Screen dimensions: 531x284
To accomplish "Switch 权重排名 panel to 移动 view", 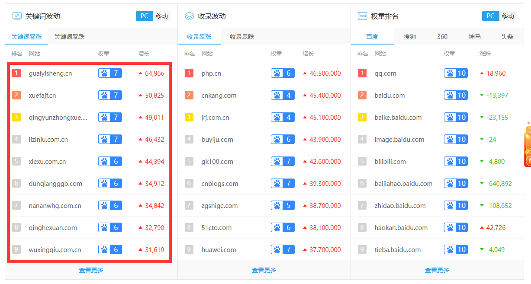I will click(508, 16).
